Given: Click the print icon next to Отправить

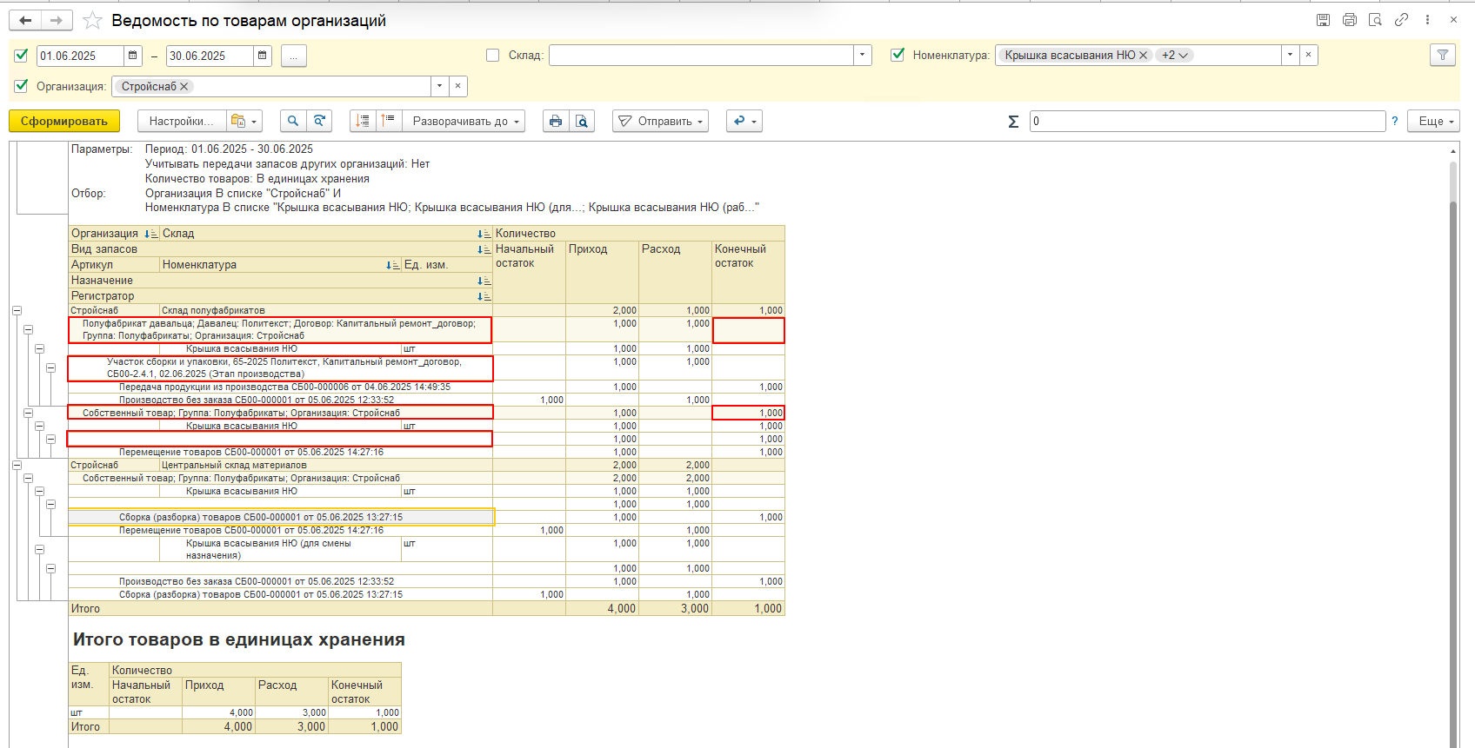Looking at the screenshot, I should point(556,122).
